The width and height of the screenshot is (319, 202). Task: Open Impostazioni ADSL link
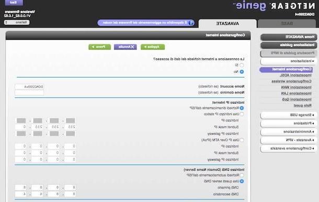pyautogui.click(x=295, y=75)
